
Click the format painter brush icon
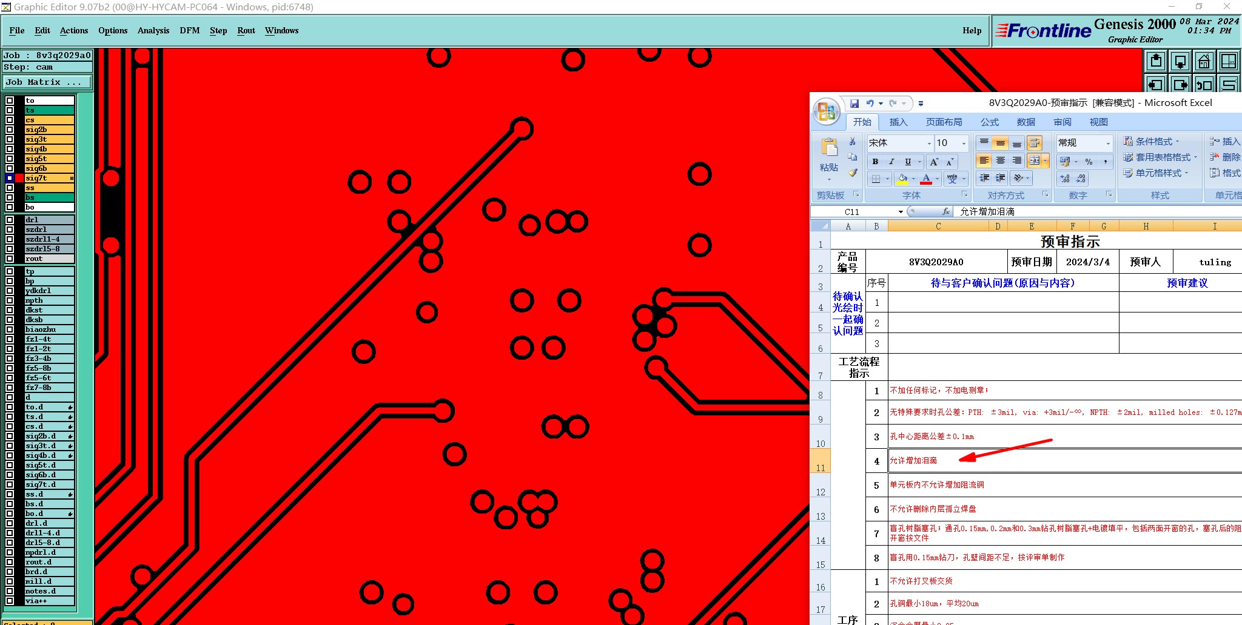853,173
